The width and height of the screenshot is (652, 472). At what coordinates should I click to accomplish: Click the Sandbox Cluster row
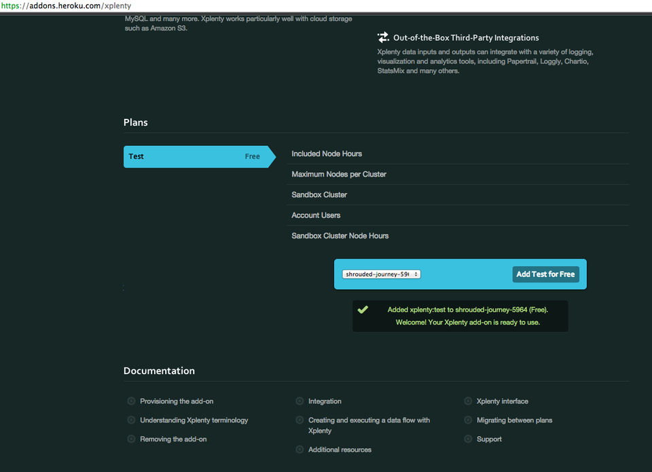457,195
